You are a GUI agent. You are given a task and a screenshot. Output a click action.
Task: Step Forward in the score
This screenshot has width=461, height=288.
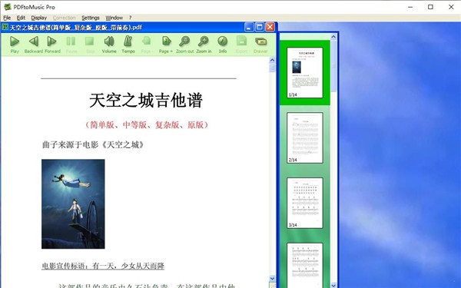tap(52, 45)
